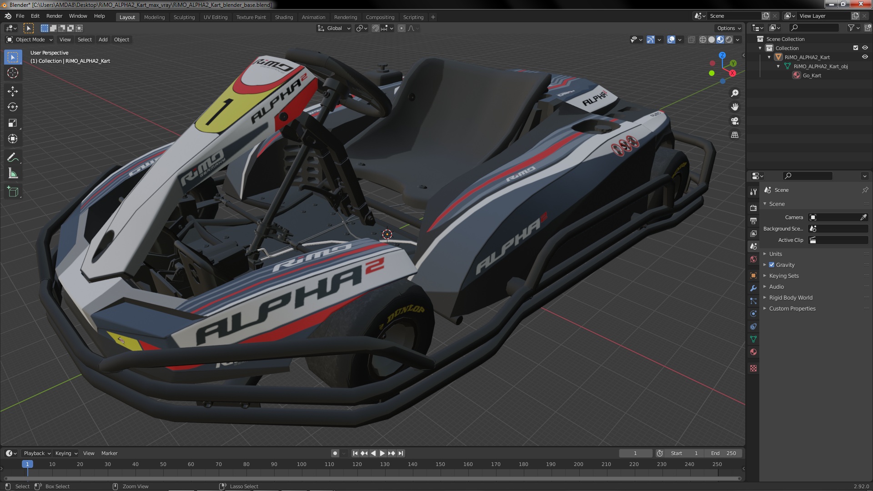The height and width of the screenshot is (491, 873).
Task: Expand the Rigid Body World panel
Action: 790,297
